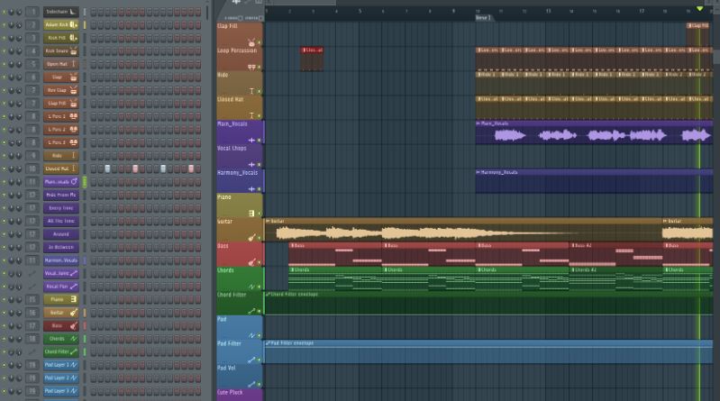Select the red percussion clip near bar 3
The height and width of the screenshot is (401, 720).
[312, 59]
